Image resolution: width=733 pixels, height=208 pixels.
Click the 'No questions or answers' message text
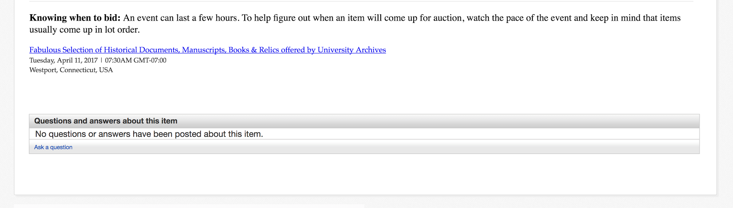149,134
